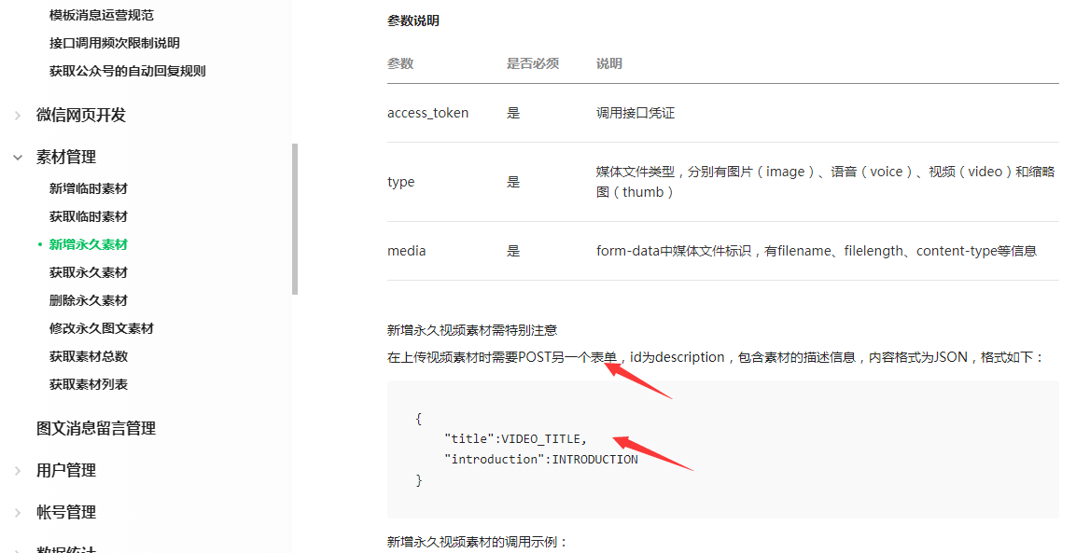Click the 微信网页开发 menu label
The width and height of the screenshot is (1076, 553).
tap(81, 115)
